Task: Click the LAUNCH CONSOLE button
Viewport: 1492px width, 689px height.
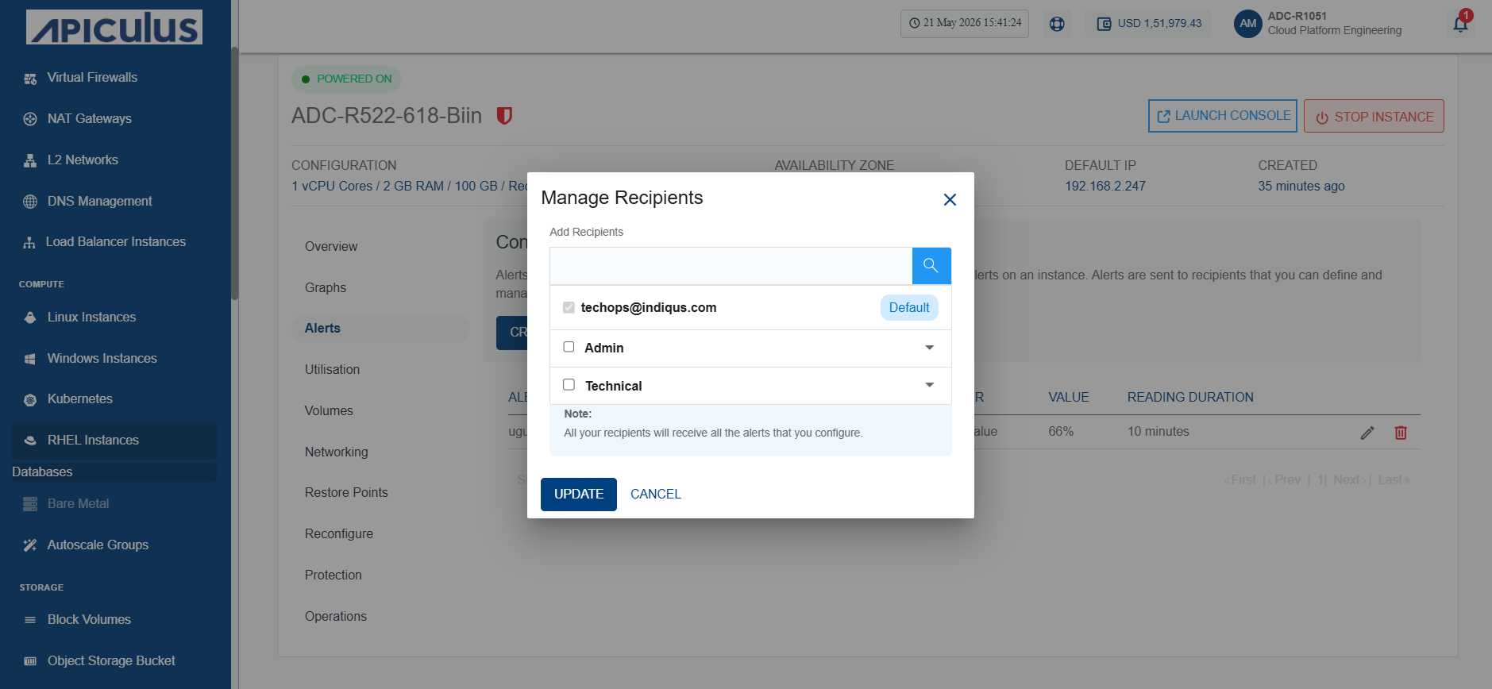Action: click(1223, 116)
